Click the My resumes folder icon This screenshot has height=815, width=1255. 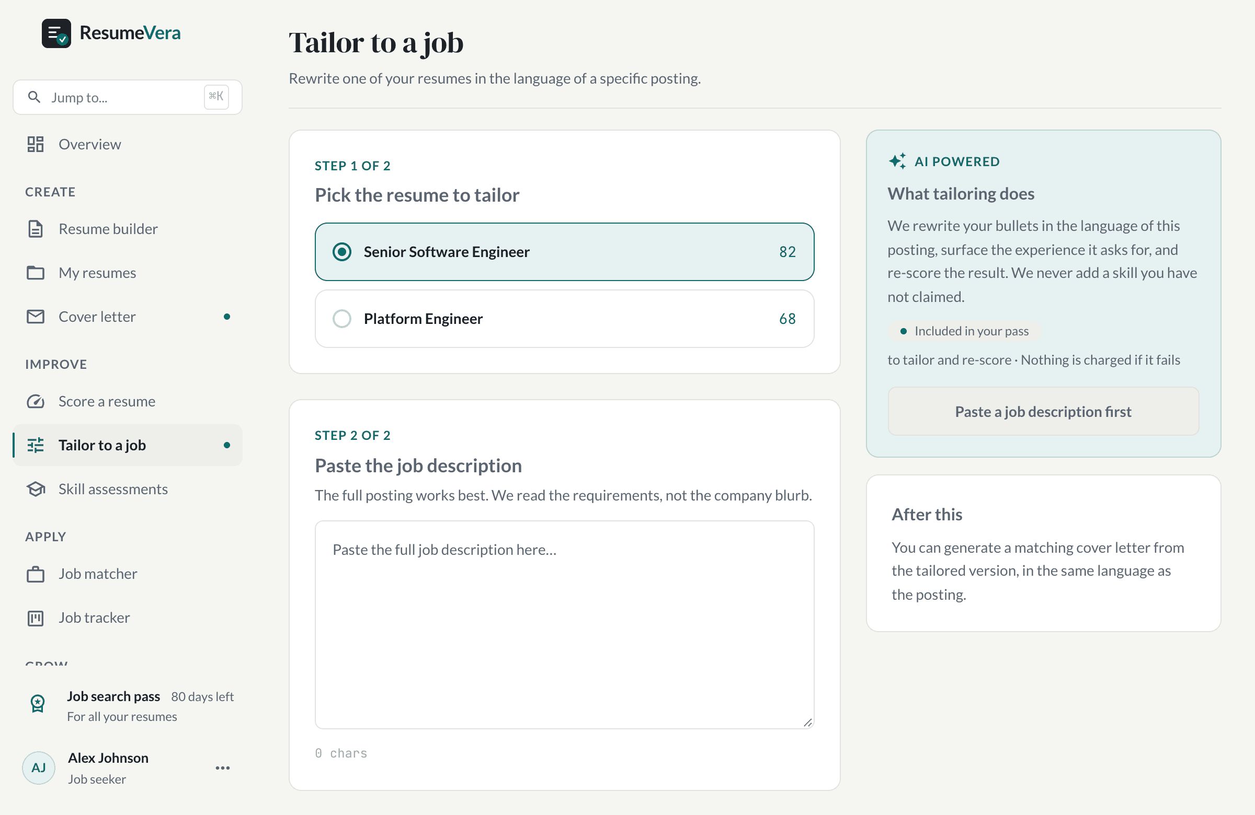pos(36,272)
